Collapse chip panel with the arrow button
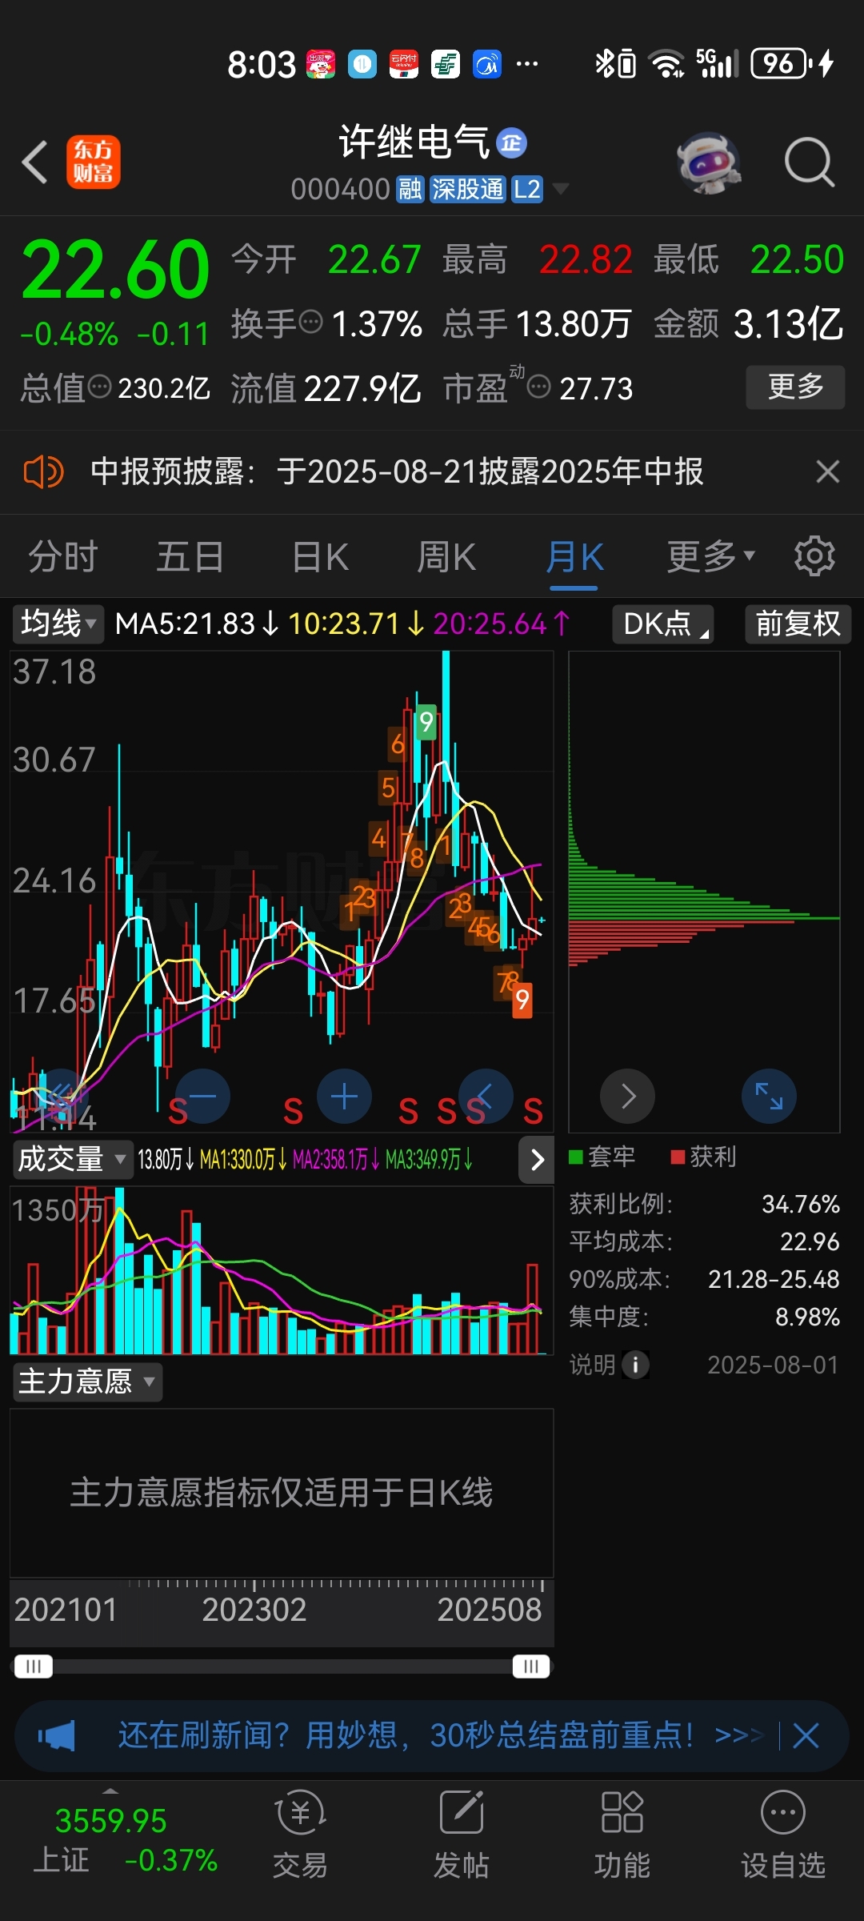Viewport: 864px width, 1921px height. 537,1159
